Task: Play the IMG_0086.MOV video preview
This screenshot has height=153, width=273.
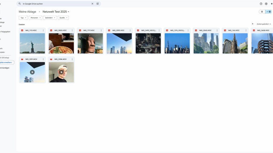Action: (61, 72)
